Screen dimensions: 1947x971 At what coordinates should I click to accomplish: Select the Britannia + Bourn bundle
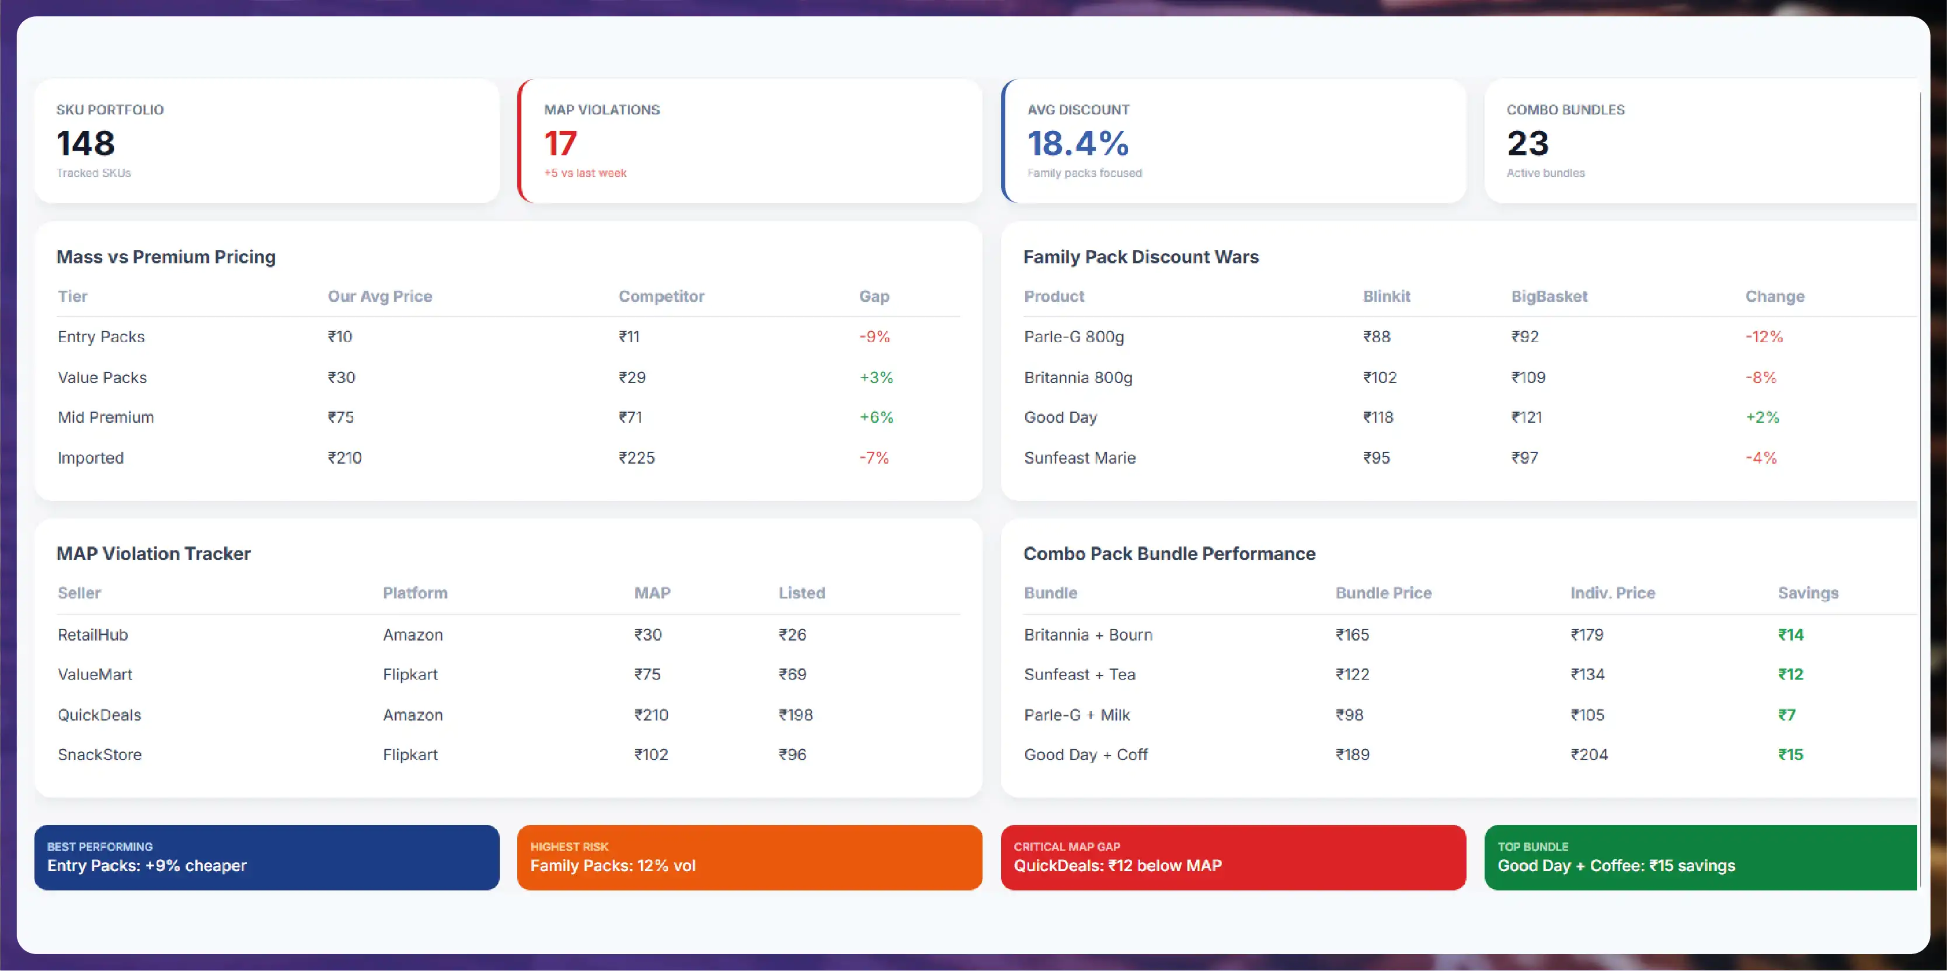click(x=1470, y=635)
